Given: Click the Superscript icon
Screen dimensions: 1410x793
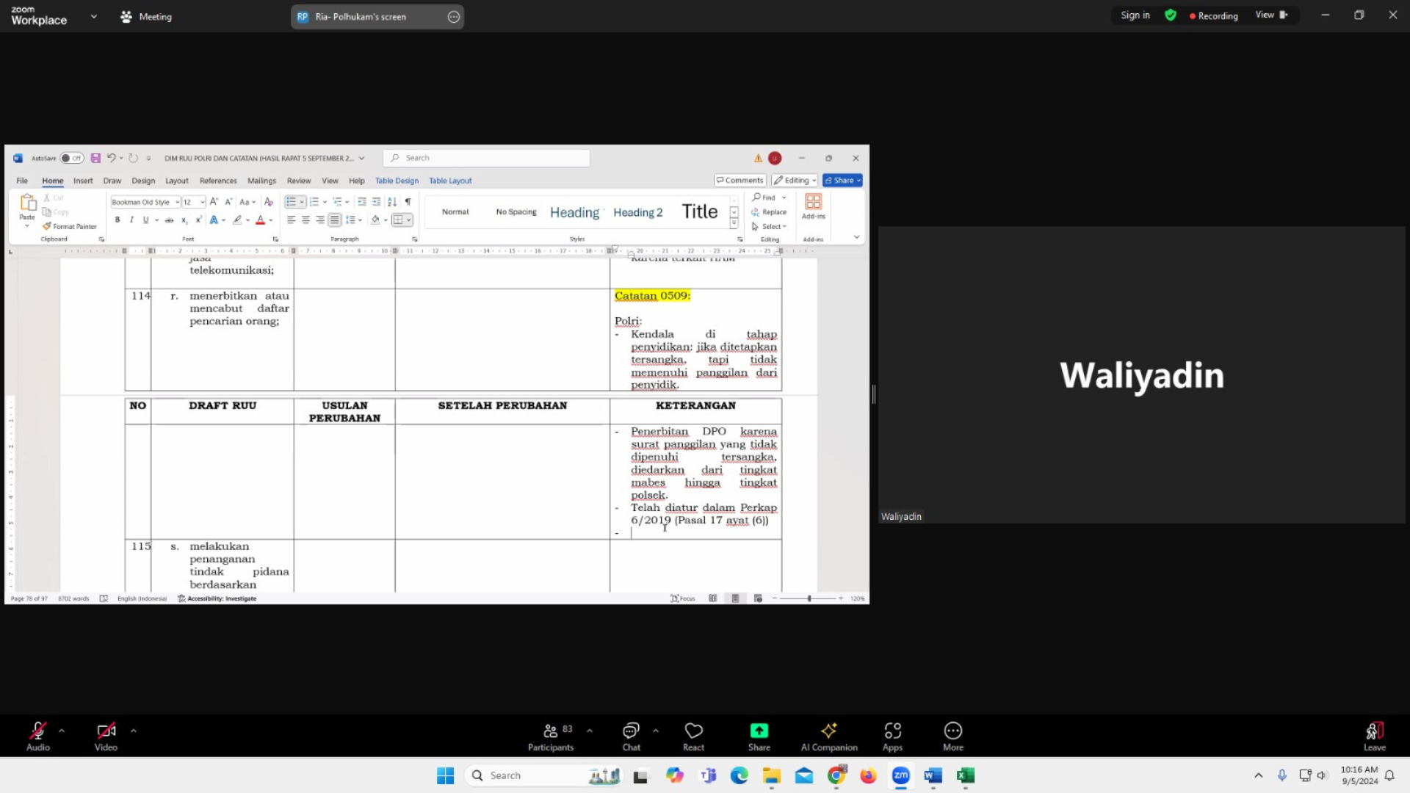Looking at the screenshot, I should 198,220.
